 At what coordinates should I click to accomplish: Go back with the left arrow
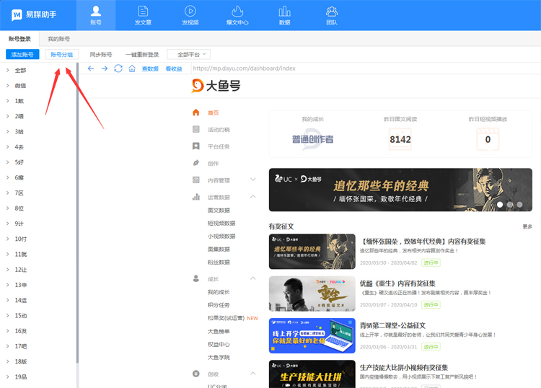(x=91, y=69)
